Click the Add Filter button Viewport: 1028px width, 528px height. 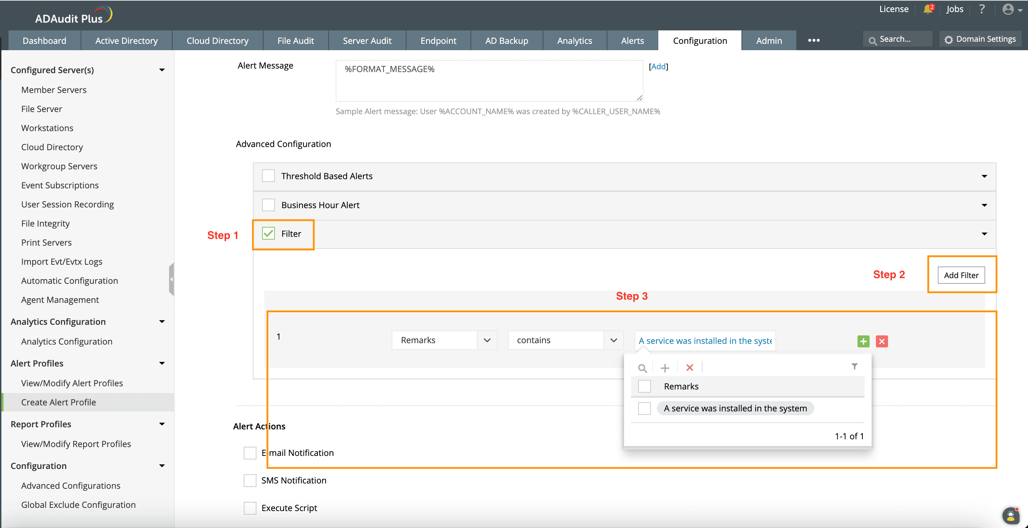pyautogui.click(x=960, y=275)
